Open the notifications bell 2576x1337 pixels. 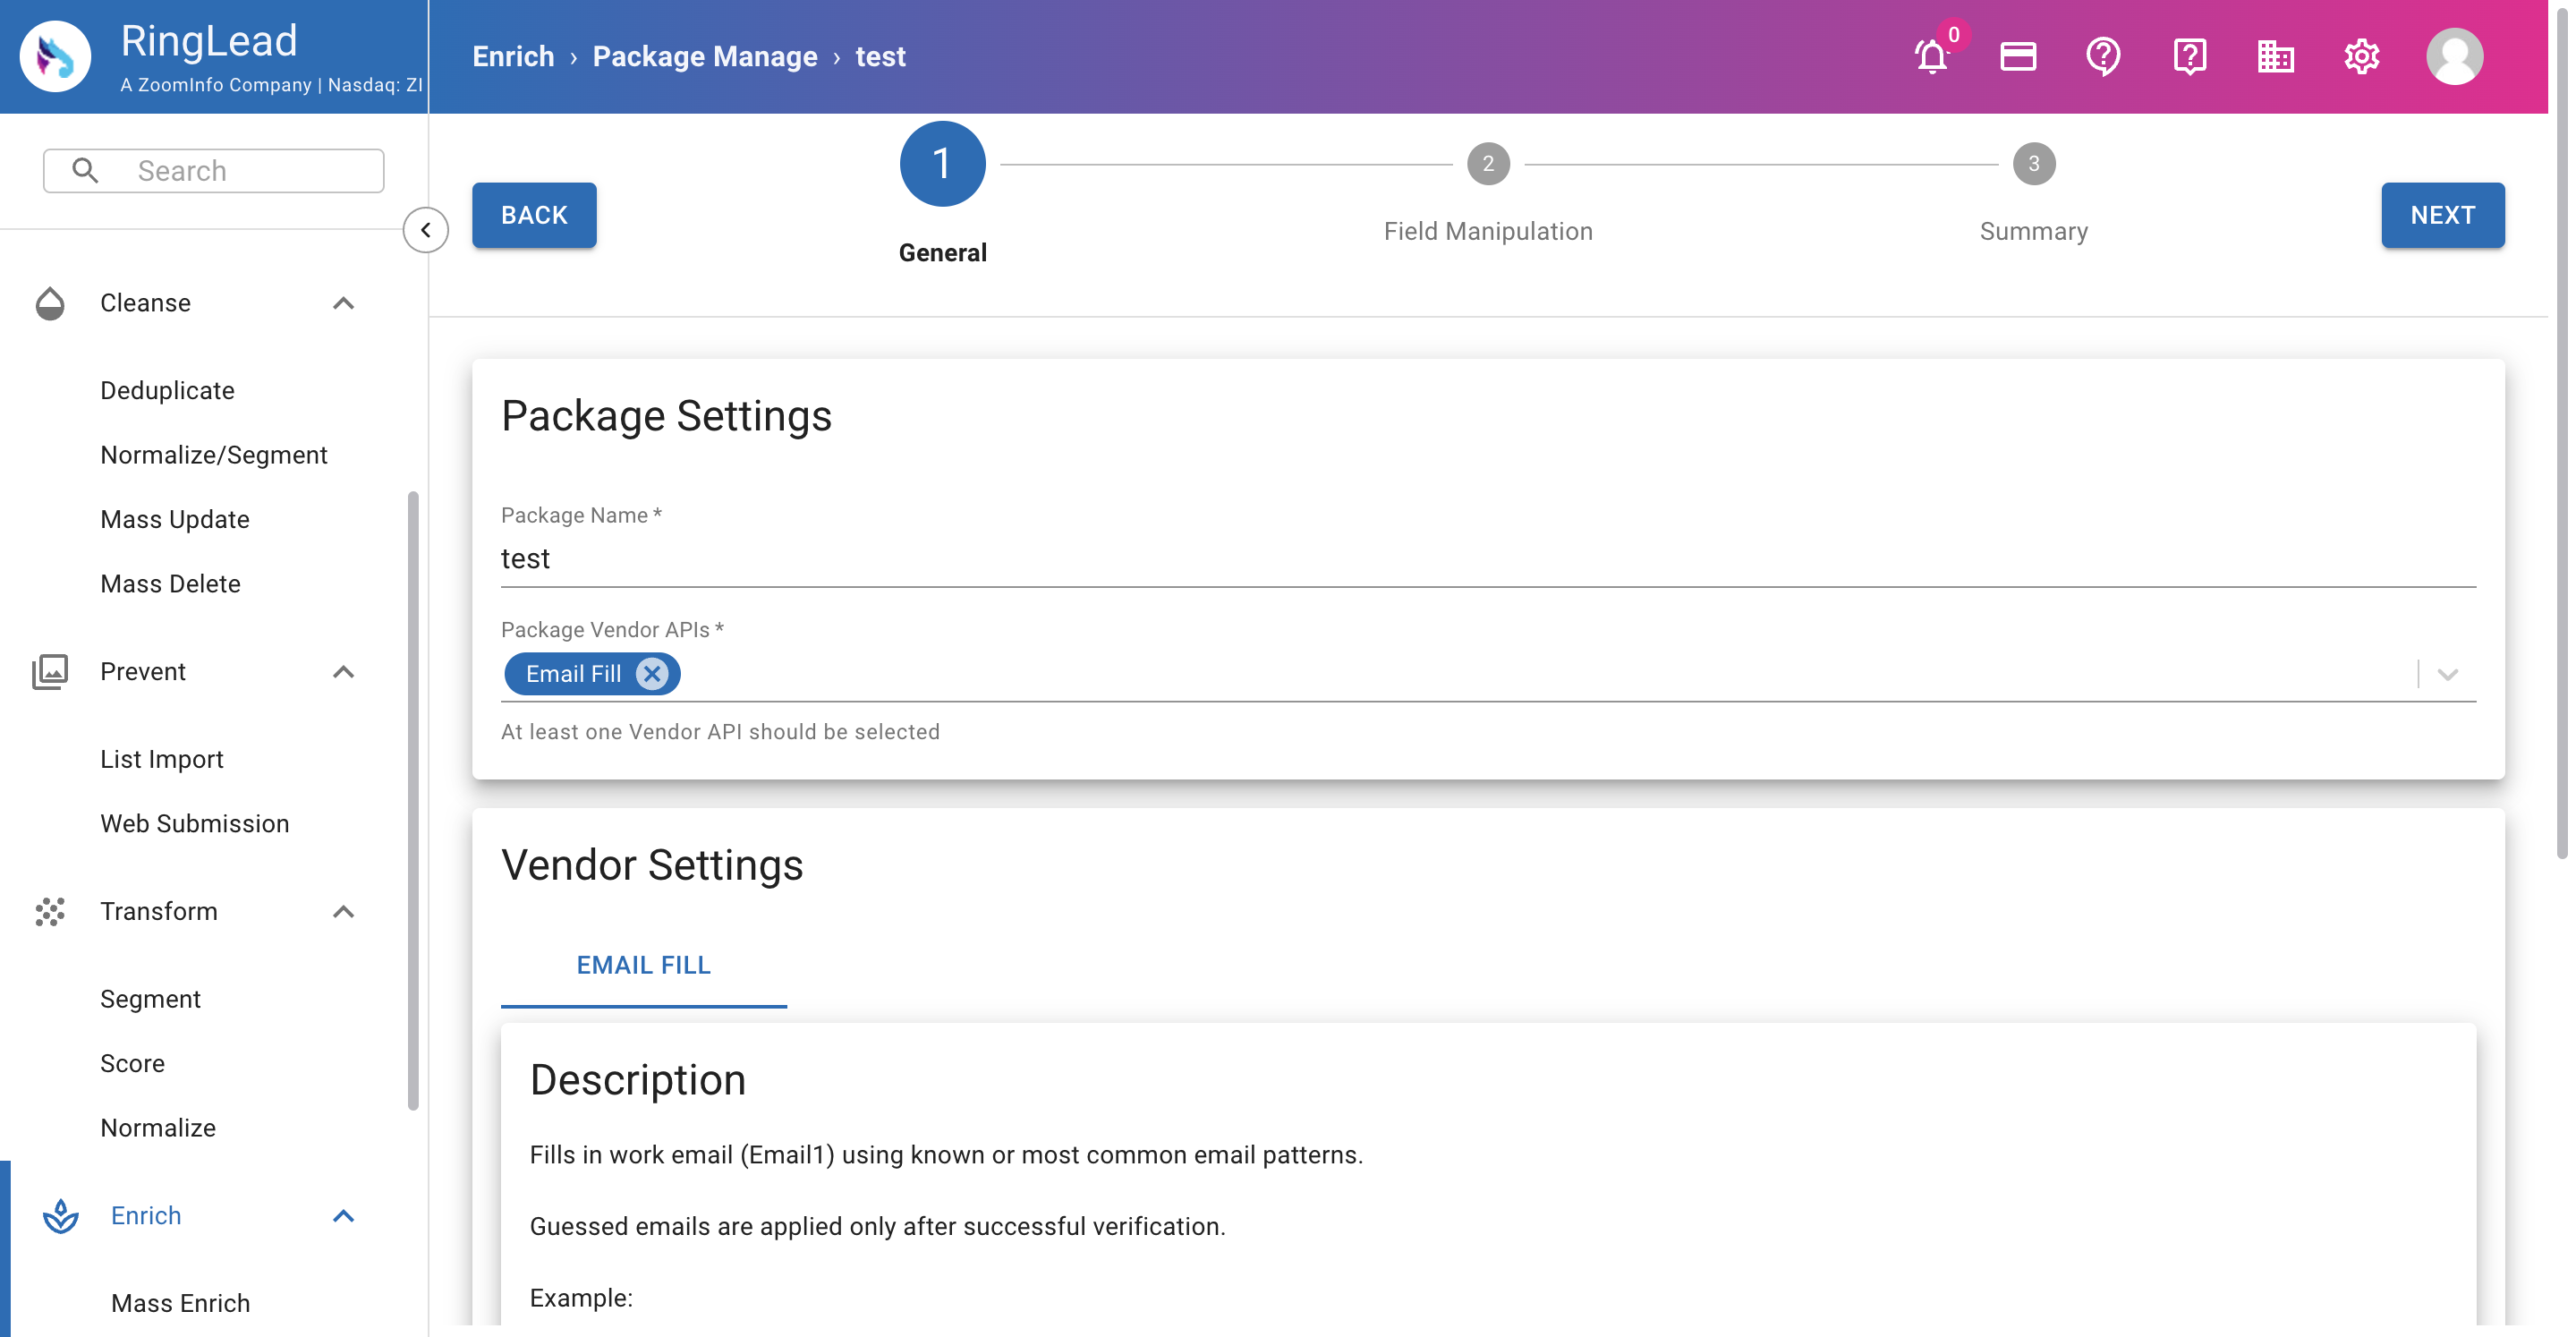(x=1931, y=57)
